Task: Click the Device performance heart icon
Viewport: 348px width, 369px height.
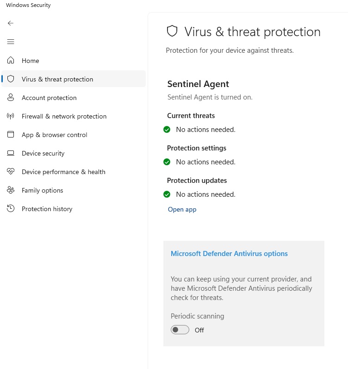Action: point(11,172)
